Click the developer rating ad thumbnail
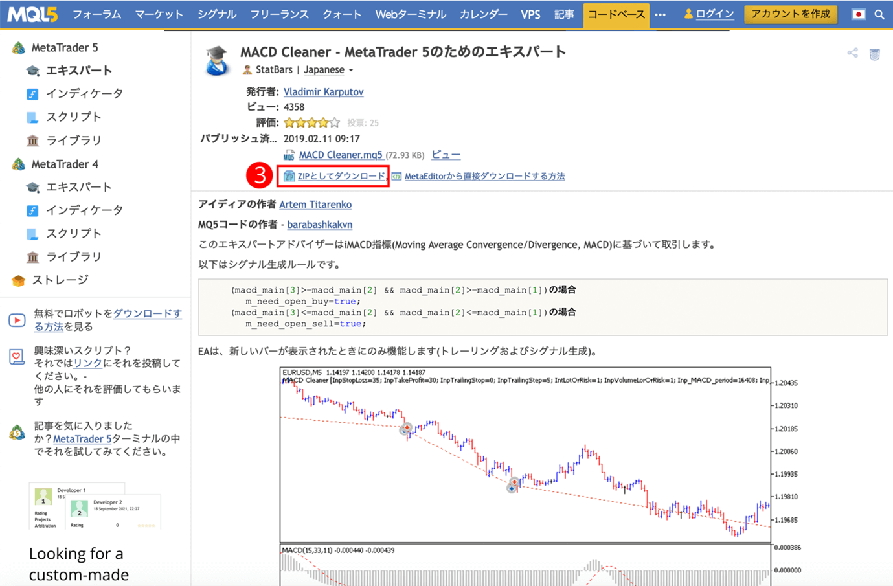Screen dimensions: 893x586 pyautogui.click(x=95, y=506)
